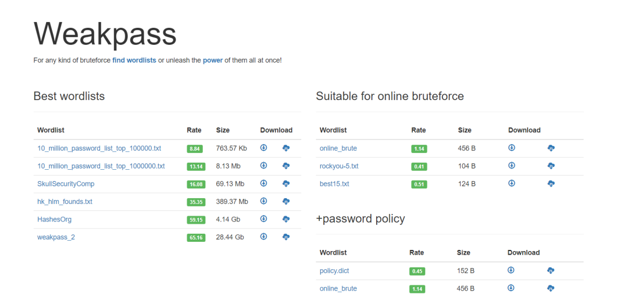Open the rockyou-5.txt wordlist link
Screen dimensions: 628x304
pos(339,166)
